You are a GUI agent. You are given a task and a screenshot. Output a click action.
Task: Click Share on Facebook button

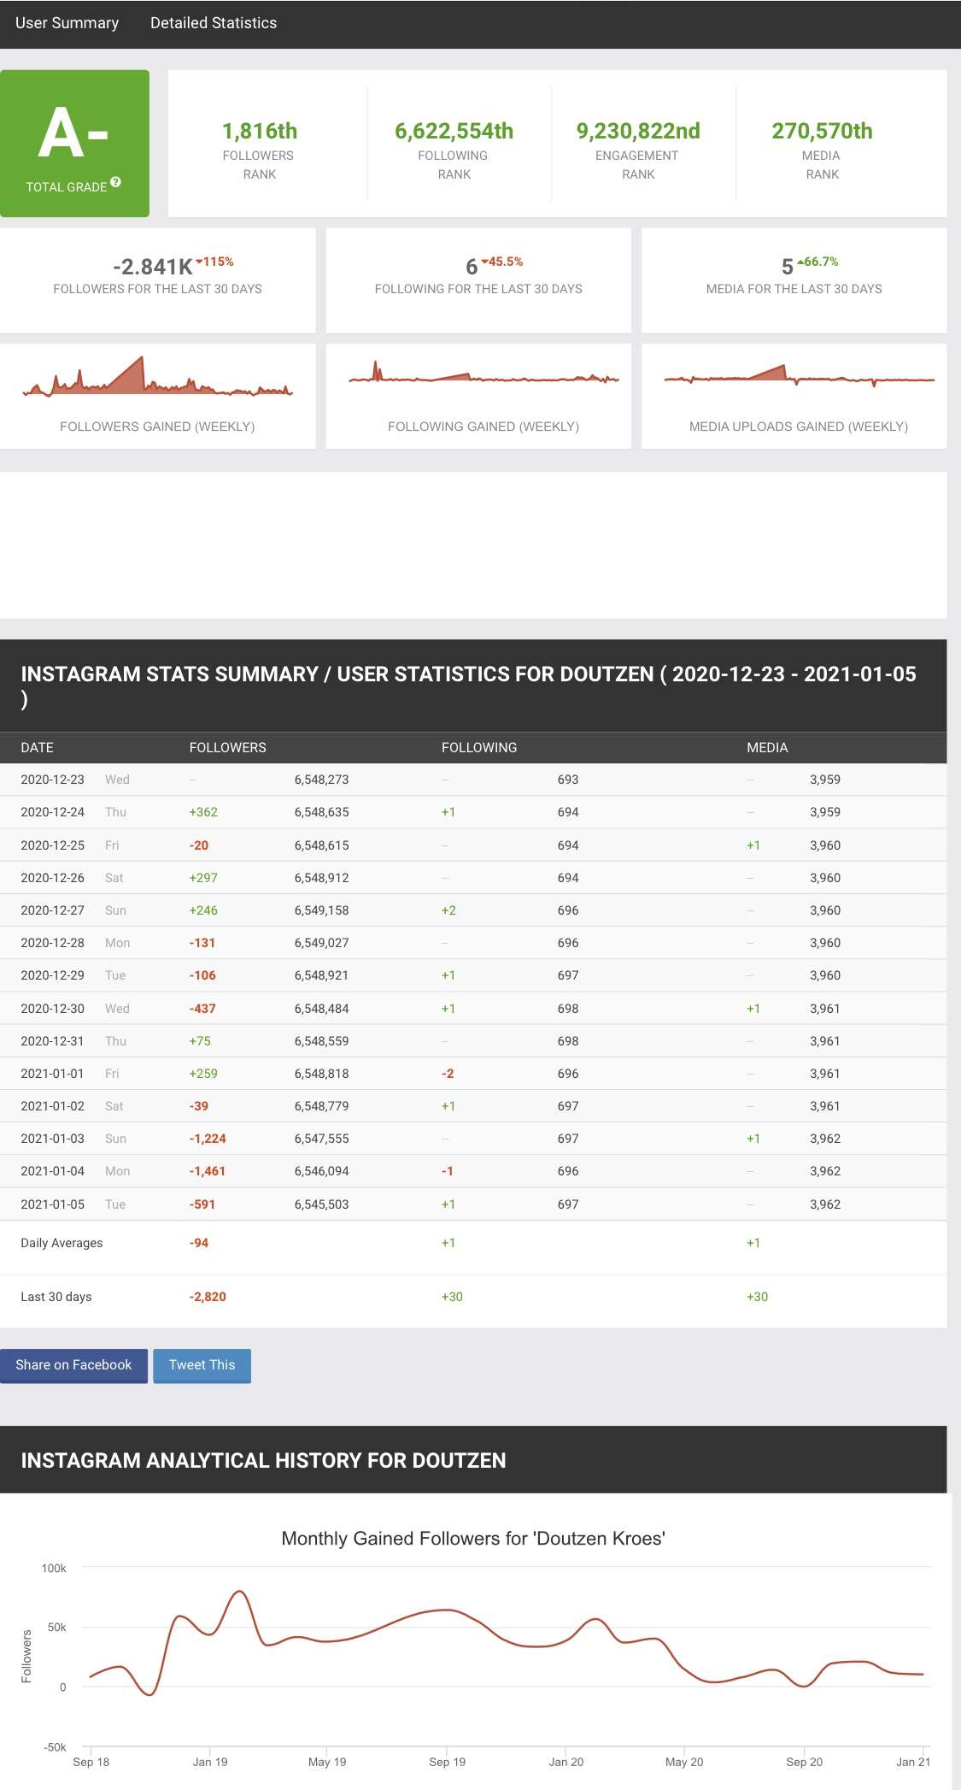pyautogui.click(x=73, y=1365)
